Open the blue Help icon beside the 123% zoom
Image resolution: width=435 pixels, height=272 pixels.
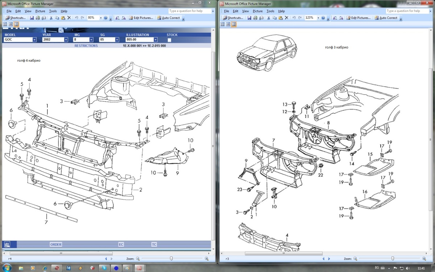323,18
